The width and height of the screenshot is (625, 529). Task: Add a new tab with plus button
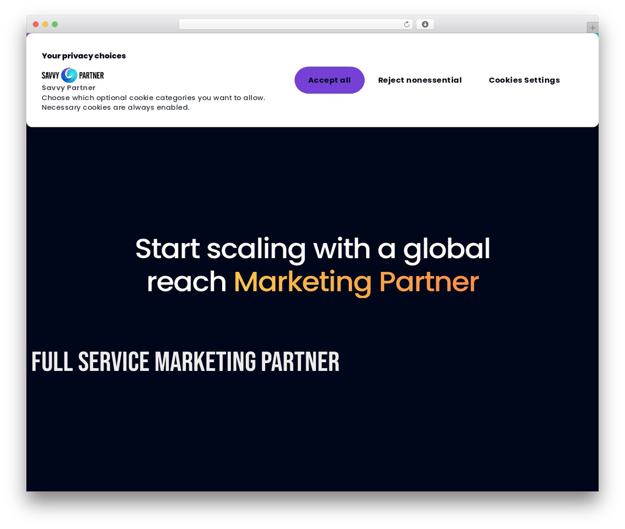(x=592, y=28)
